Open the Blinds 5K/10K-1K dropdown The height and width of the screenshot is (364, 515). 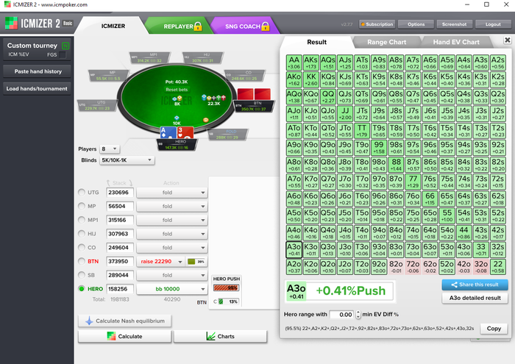[x=127, y=160]
